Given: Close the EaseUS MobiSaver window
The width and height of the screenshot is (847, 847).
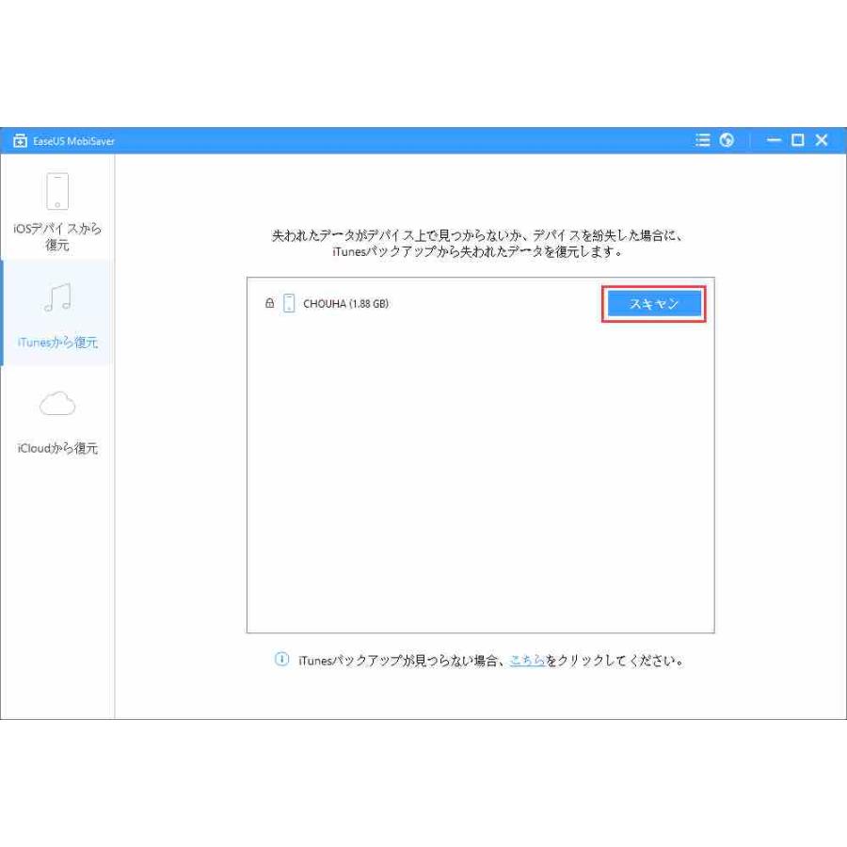Looking at the screenshot, I should point(822,140).
